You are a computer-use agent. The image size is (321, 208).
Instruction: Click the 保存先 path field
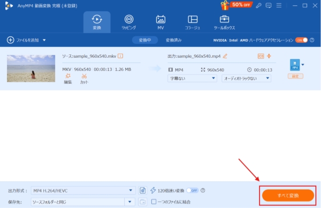point(78,202)
